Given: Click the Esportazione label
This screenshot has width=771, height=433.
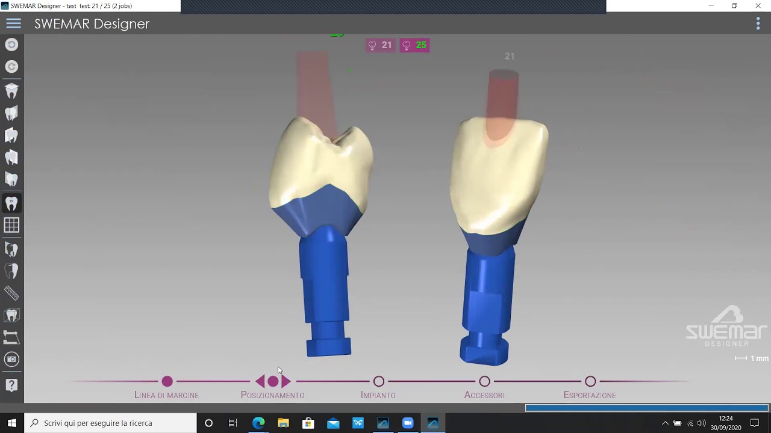Looking at the screenshot, I should [590, 395].
